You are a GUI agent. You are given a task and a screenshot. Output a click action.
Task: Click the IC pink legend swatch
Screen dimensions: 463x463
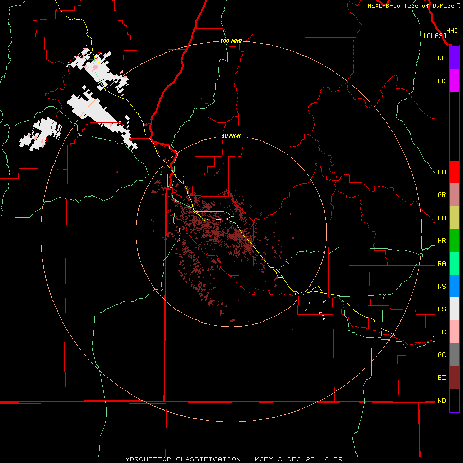[x=454, y=332]
